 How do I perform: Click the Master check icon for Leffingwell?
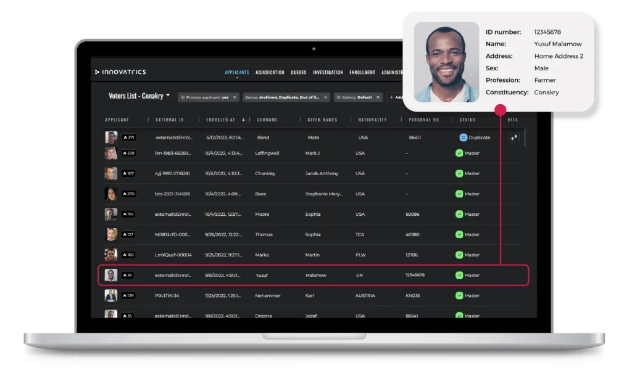coord(459,154)
